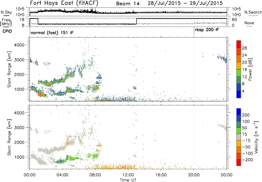Click 'Slant Range [km]' label of power panel
The width and height of the screenshot is (262, 182).
click(x=9, y=69)
